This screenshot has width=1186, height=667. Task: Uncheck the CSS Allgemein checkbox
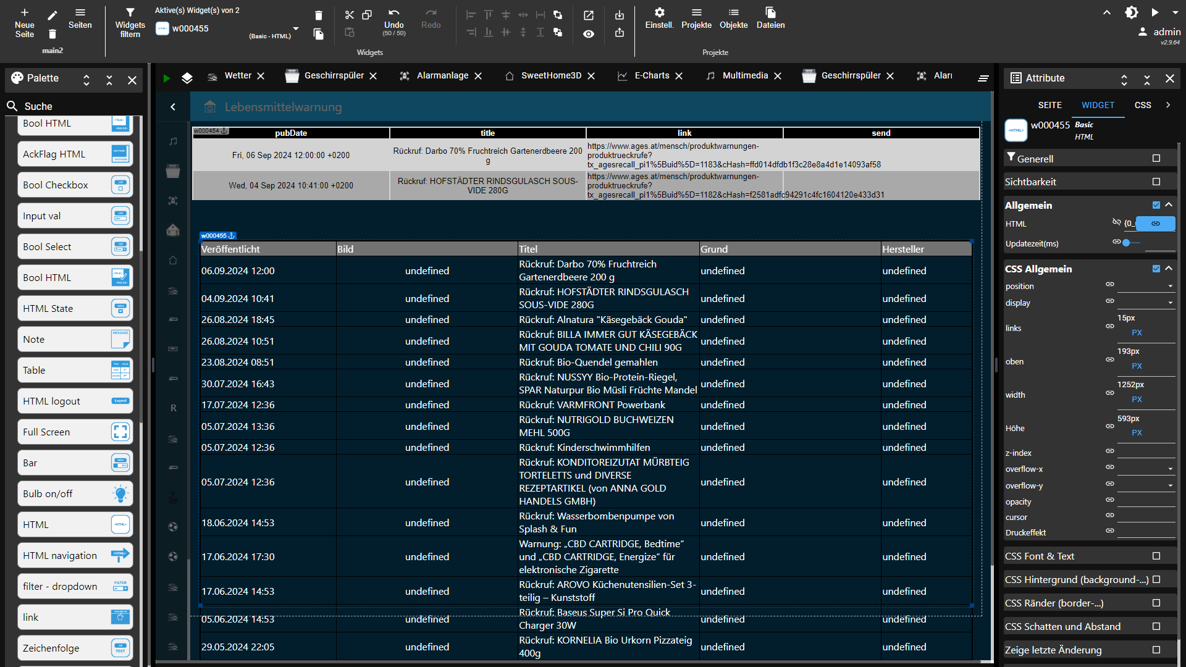click(1156, 269)
